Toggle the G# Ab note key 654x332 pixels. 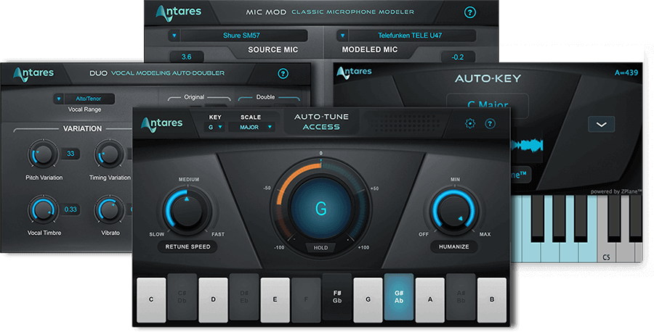point(399,296)
